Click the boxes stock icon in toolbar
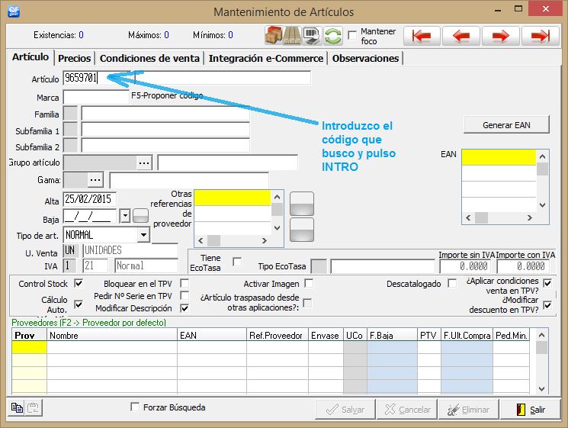568x428 pixels. [274, 36]
